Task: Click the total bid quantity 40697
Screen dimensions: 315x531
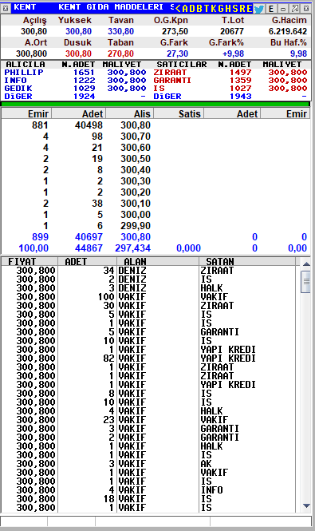Action: pos(89,237)
